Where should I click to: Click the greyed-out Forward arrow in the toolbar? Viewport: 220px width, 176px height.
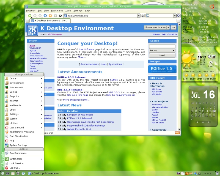35,16
